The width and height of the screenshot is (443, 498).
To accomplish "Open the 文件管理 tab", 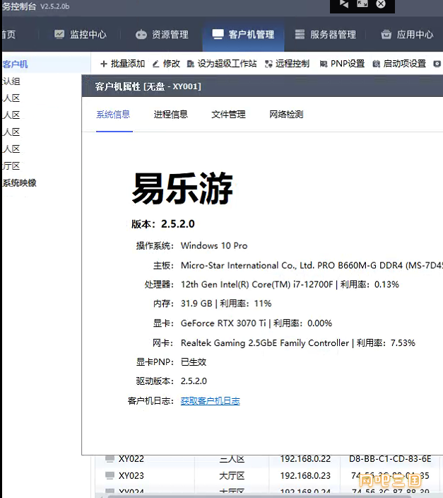I will tap(228, 115).
